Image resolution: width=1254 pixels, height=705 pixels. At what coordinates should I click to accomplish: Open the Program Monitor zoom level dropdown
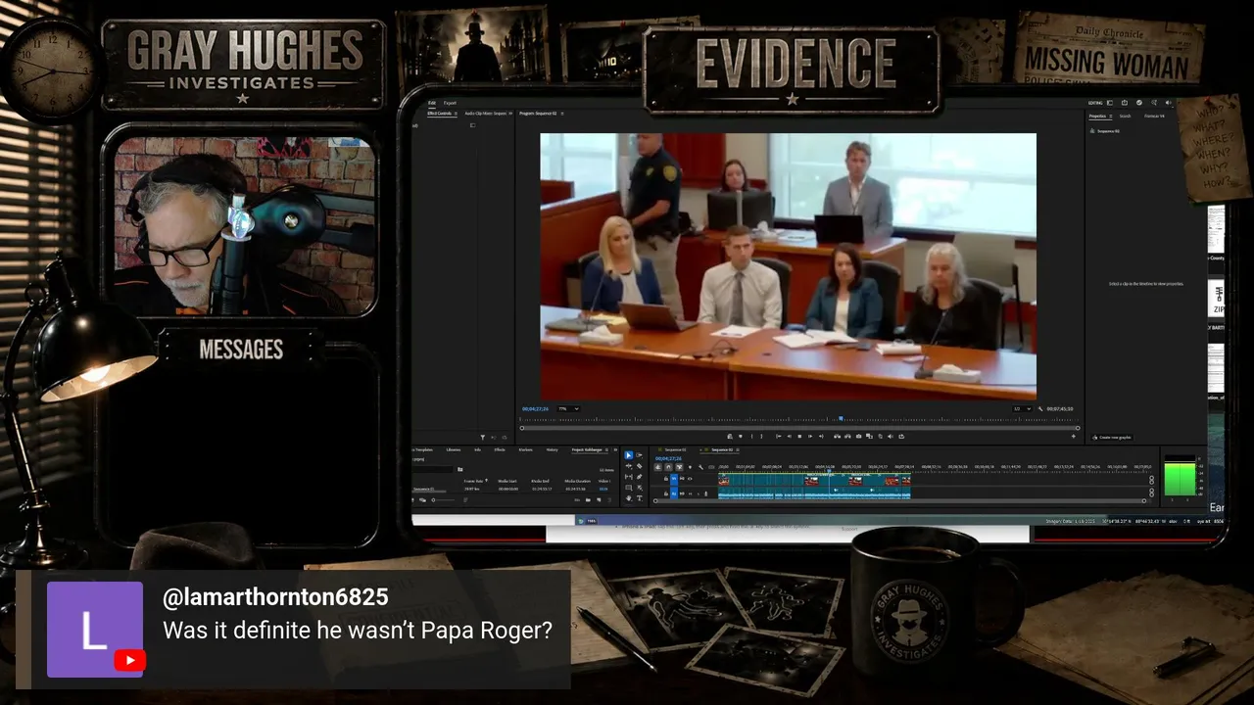[x=568, y=408]
